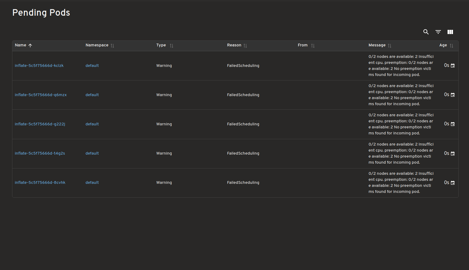469x270 pixels.
Task: Click the calendar icon in the t4g2s row
Action: [x=453, y=153]
